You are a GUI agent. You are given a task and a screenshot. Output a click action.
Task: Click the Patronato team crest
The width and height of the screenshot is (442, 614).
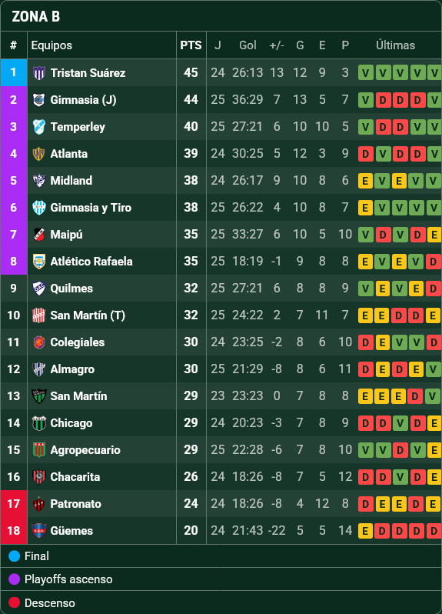[38, 503]
